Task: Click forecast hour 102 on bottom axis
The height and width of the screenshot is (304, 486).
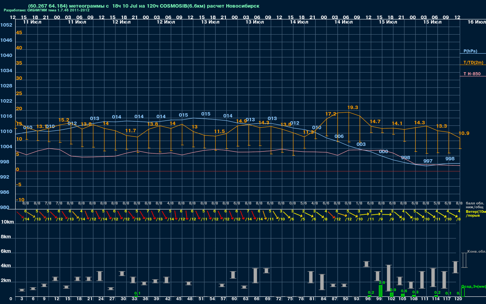Action: [391, 299]
